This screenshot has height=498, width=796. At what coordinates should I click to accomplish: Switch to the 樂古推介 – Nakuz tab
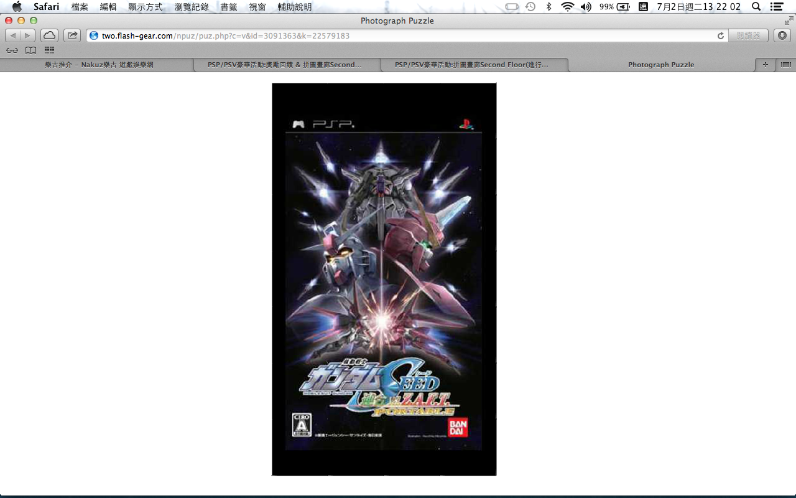tap(99, 64)
